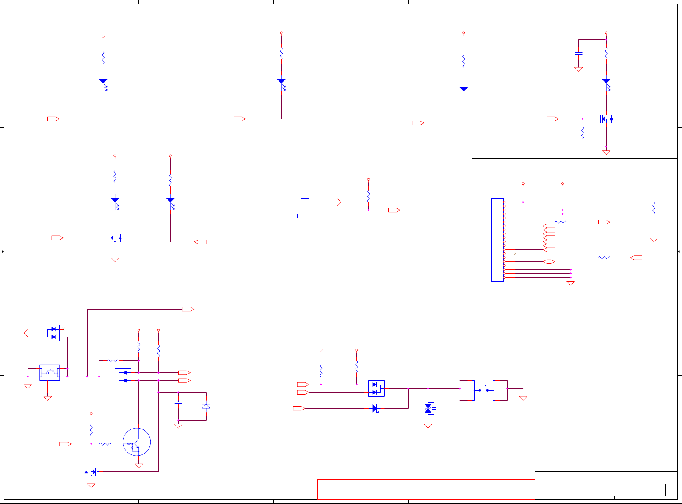Screen dimensions: 682x504
Task: Click the dual-diode box fed by two pull-up resistors
Action: (376, 388)
